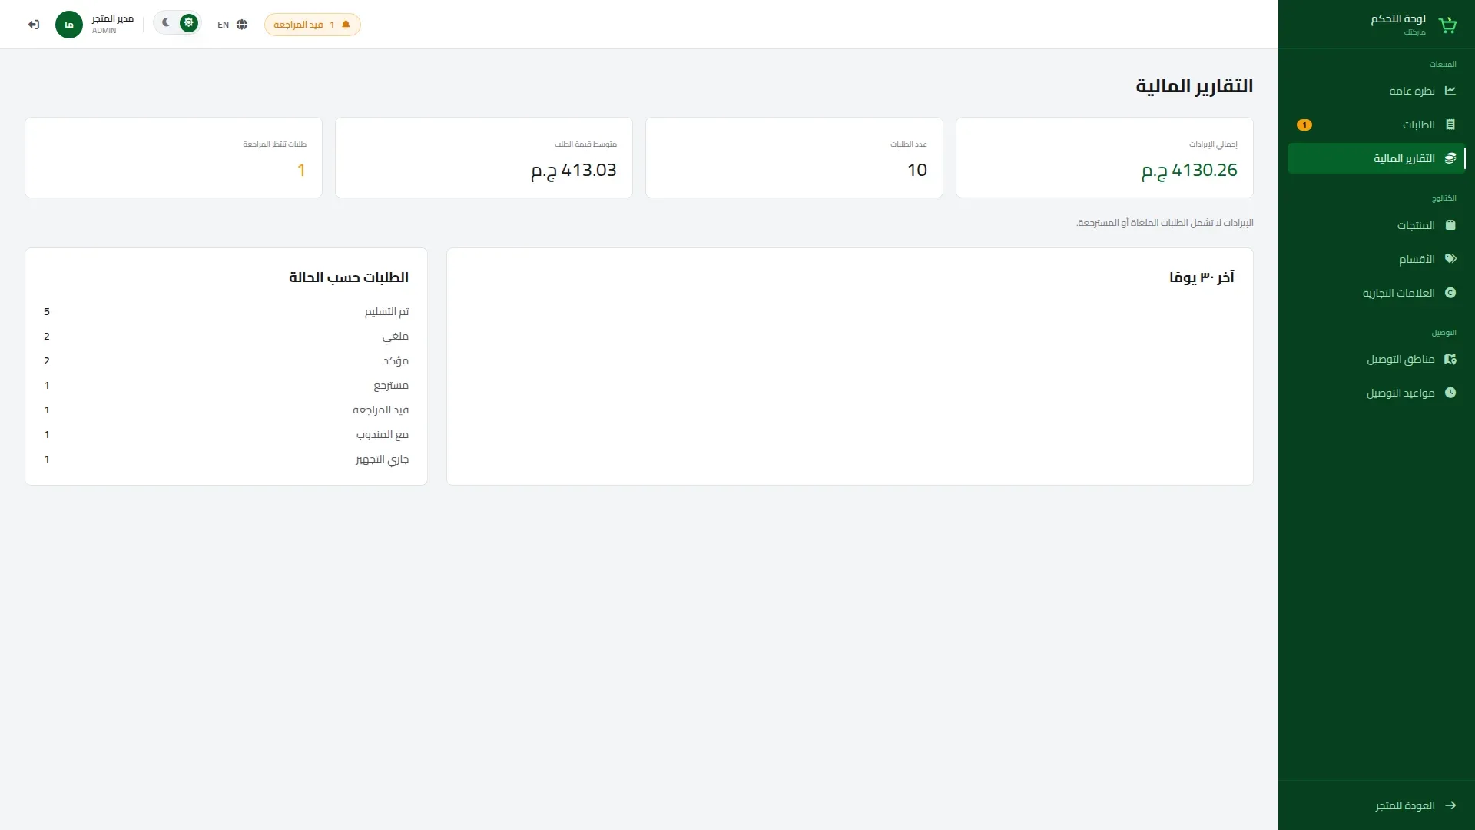Open الطلبات orders menu item

1377,124
